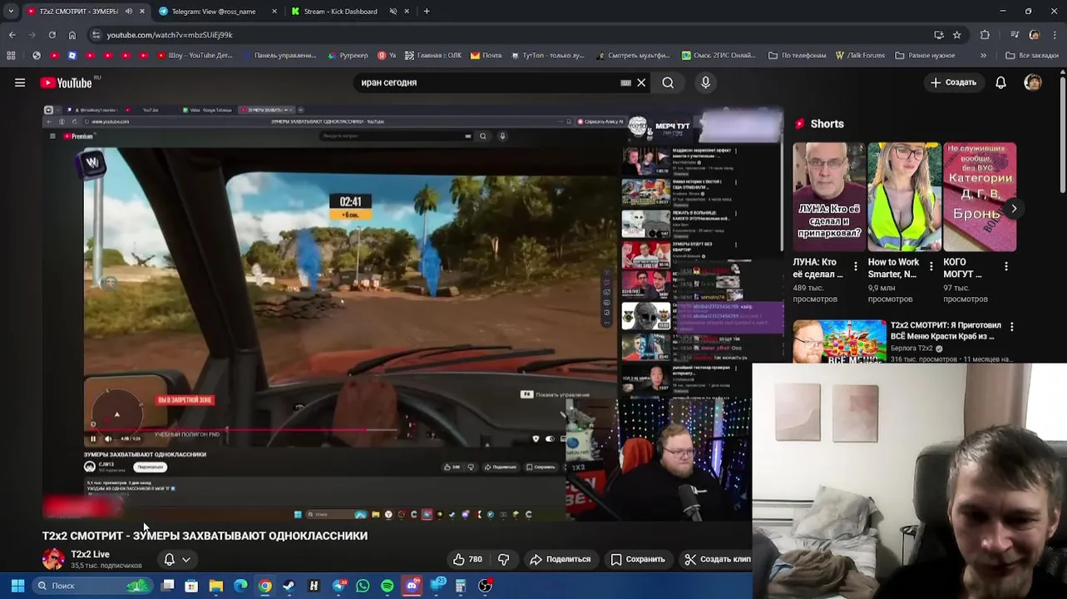Open the browser extensions puzzle icon
1067x599 pixels.
pyautogui.click(x=985, y=35)
